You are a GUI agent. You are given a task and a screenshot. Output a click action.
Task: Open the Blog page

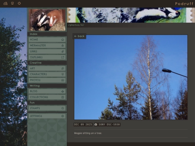click(x=47, y=91)
